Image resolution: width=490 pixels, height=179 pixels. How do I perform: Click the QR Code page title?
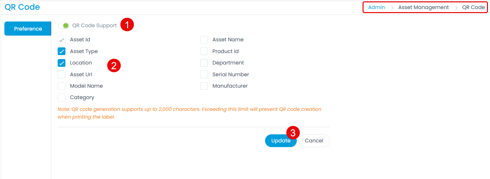tap(22, 7)
